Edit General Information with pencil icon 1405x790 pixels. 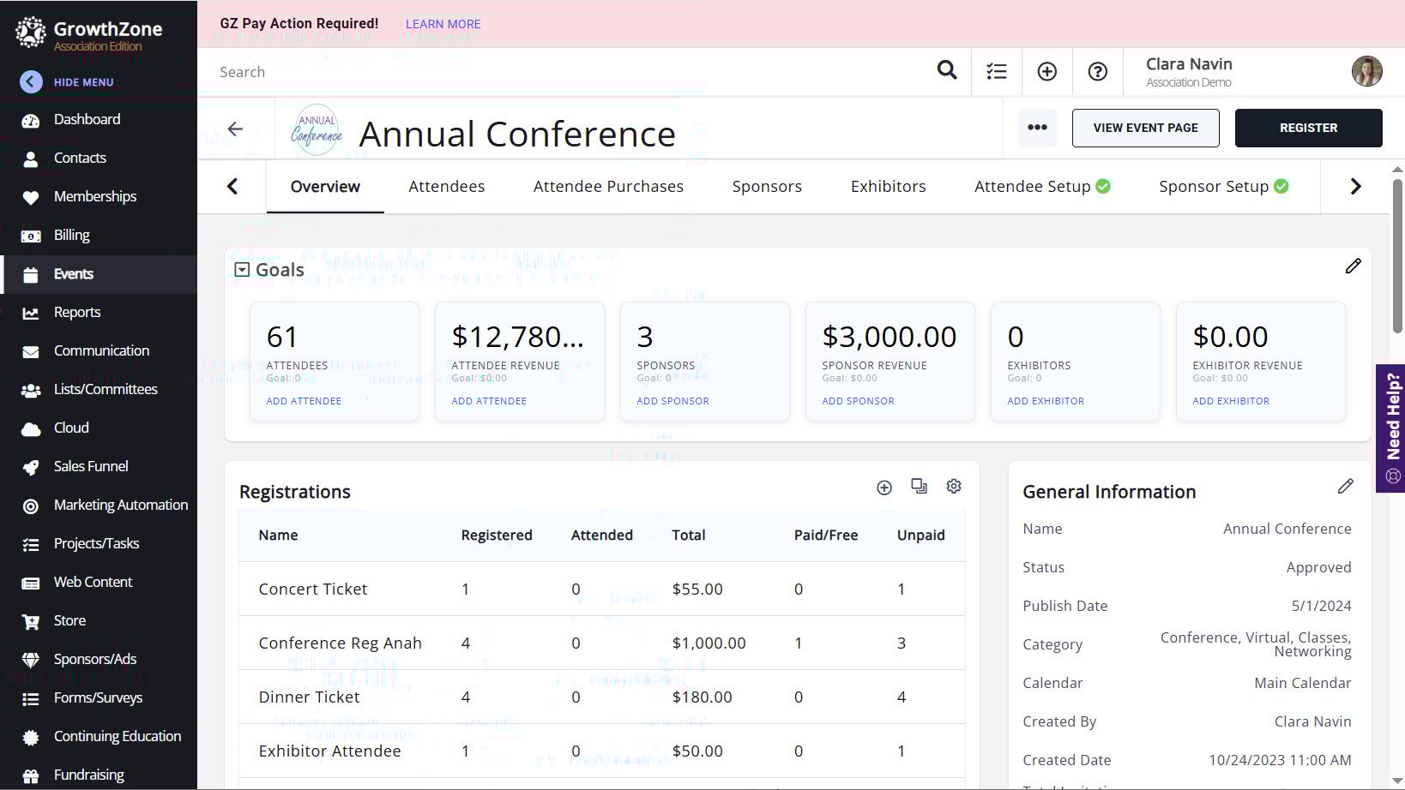(x=1345, y=487)
